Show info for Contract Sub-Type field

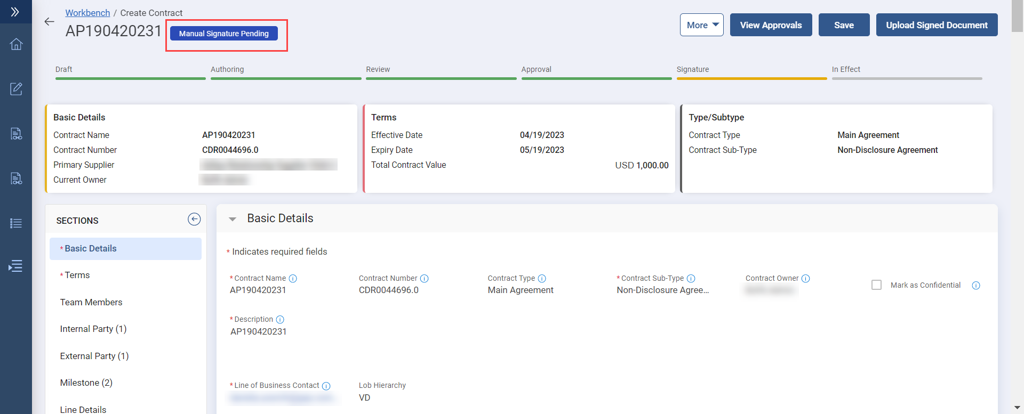click(x=691, y=279)
